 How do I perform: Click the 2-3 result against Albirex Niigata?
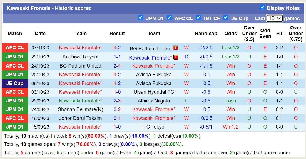pos(117,101)
